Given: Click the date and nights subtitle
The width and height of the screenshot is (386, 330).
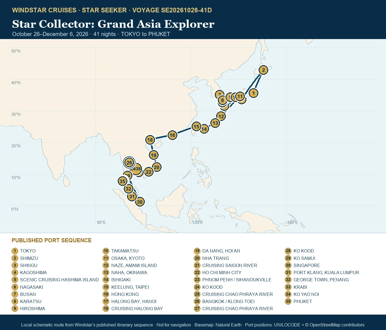Looking at the screenshot, I should [x=91, y=34].
